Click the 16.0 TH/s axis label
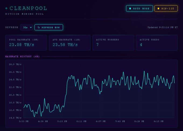Viewport: 183px width, 131px height. click(15, 110)
